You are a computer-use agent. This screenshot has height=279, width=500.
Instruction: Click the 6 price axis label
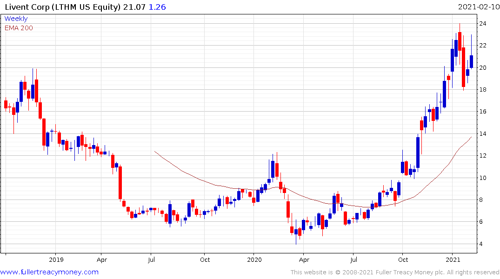pyautogui.click(x=481, y=222)
